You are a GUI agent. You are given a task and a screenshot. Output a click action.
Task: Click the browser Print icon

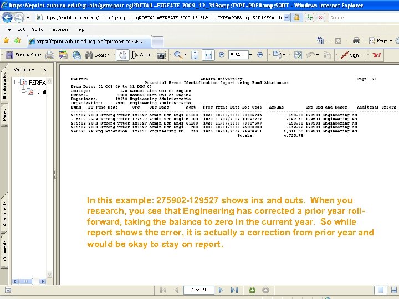tap(356, 40)
